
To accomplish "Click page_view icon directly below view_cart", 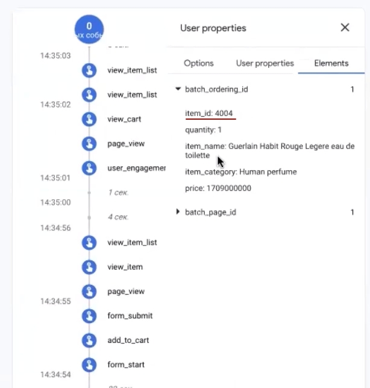I will click(x=89, y=144).
